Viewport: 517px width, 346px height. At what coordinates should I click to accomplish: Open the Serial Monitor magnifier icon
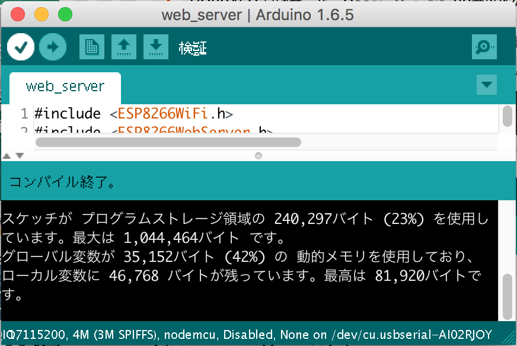pos(484,47)
